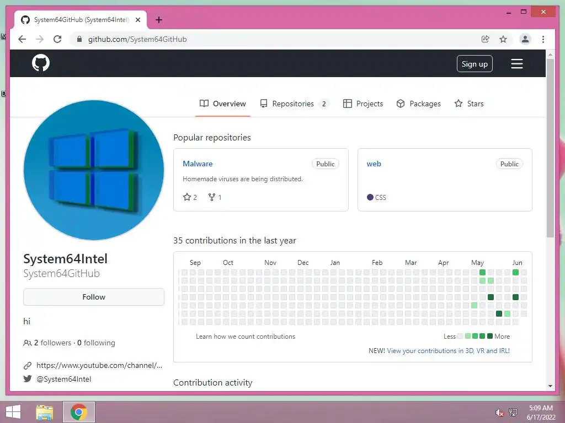Click the Twitter bird icon
This screenshot has height=423, width=565.
[x=28, y=379]
